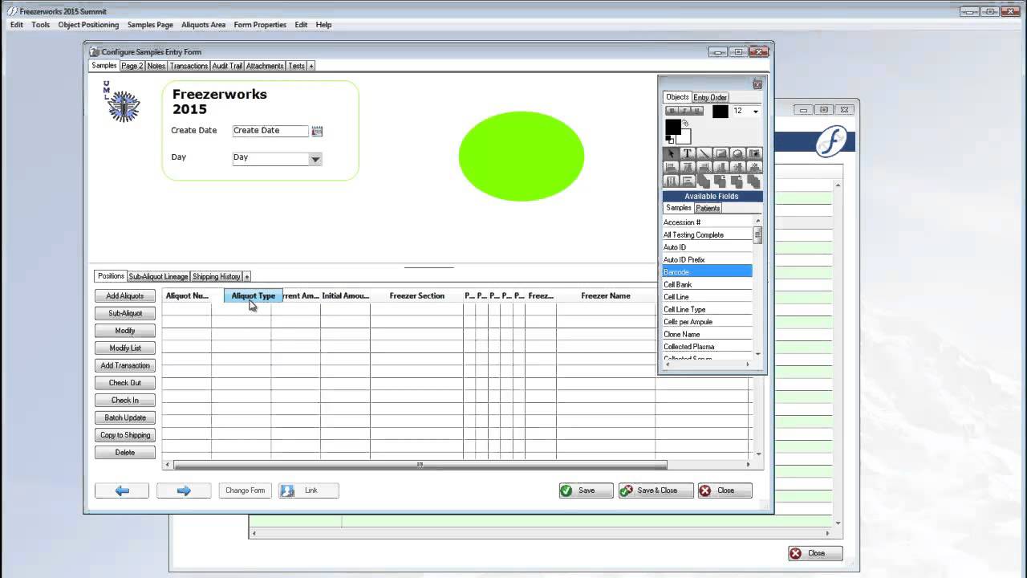Viewport: 1027px width, 578px height.
Task: Click the Add Aliquots button
Action: pos(125,296)
